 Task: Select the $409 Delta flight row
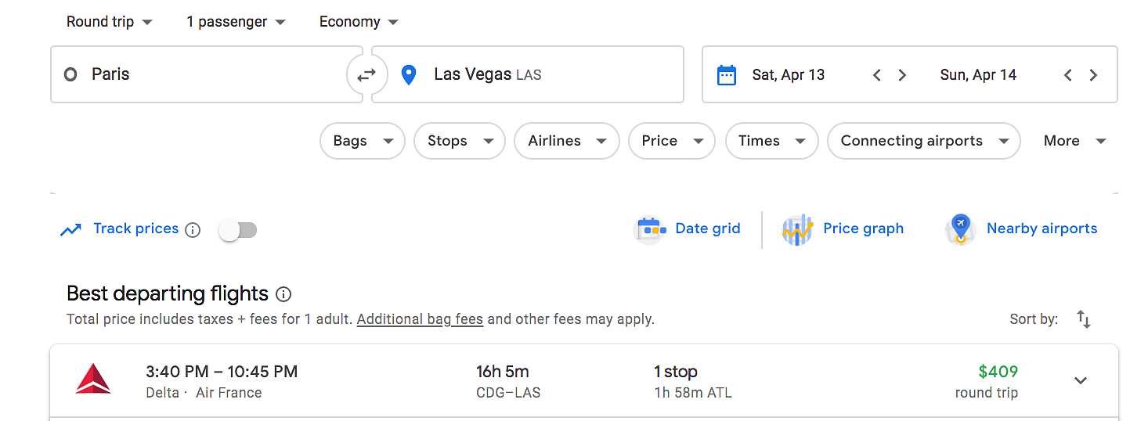pyautogui.click(x=584, y=381)
